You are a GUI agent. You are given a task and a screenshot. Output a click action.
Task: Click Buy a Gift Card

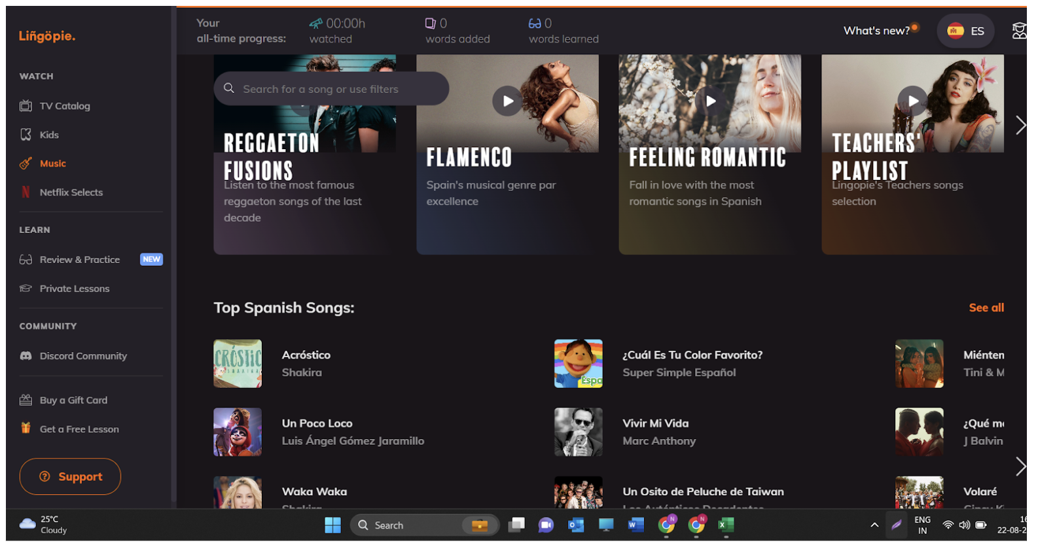73,400
